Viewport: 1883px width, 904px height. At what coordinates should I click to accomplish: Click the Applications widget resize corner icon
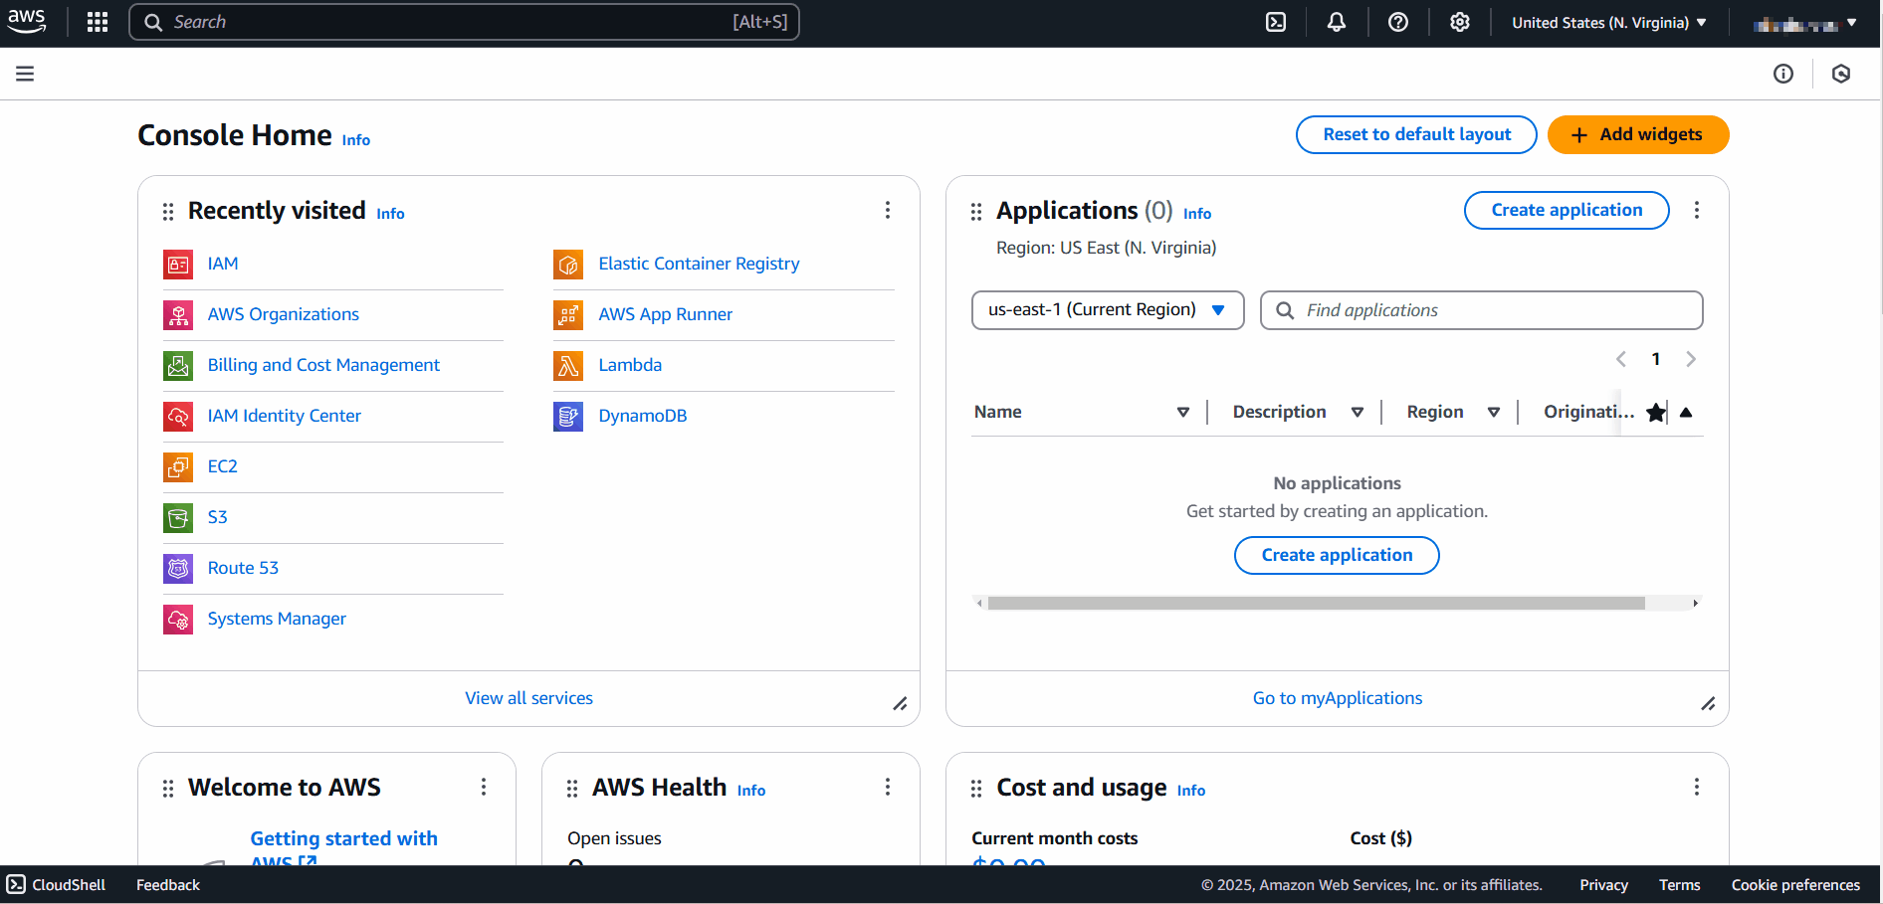click(1708, 704)
